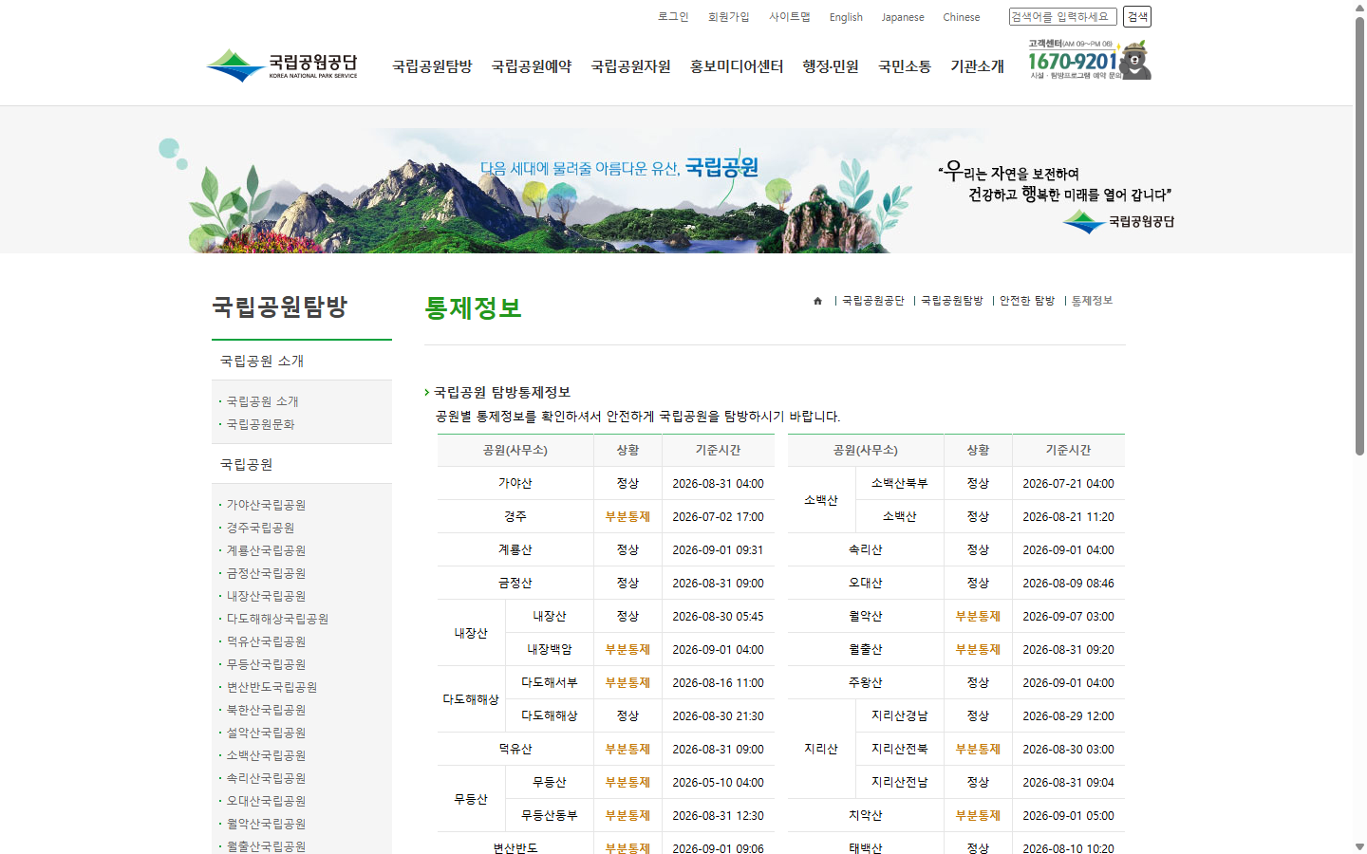Open 계룡산국립공원 in the sidebar

pos(266,550)
